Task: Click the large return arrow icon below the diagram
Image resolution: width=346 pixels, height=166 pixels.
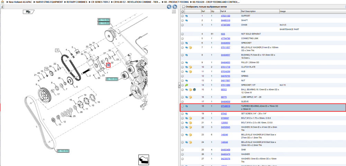Action: click(x=144, y=159)
